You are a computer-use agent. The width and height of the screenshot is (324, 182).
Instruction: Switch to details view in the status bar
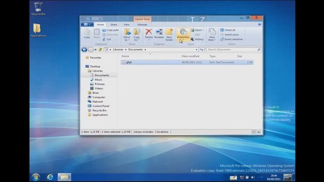click(x=254, y=132)
